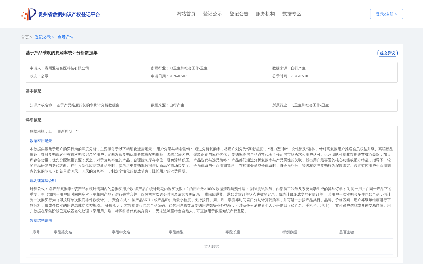Click 申请日期：2026-07-07 text
423x264 pixels.
tap(169, 76)
